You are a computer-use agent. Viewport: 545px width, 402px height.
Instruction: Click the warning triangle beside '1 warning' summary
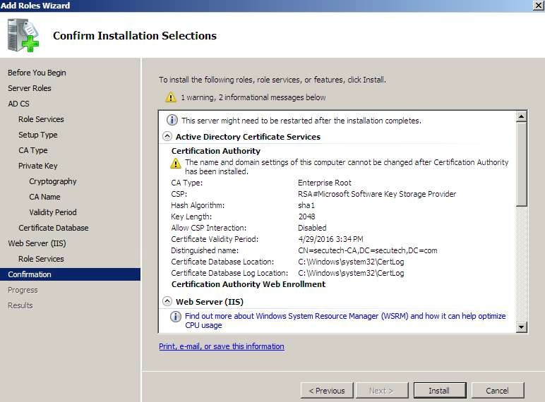[171, 97]
